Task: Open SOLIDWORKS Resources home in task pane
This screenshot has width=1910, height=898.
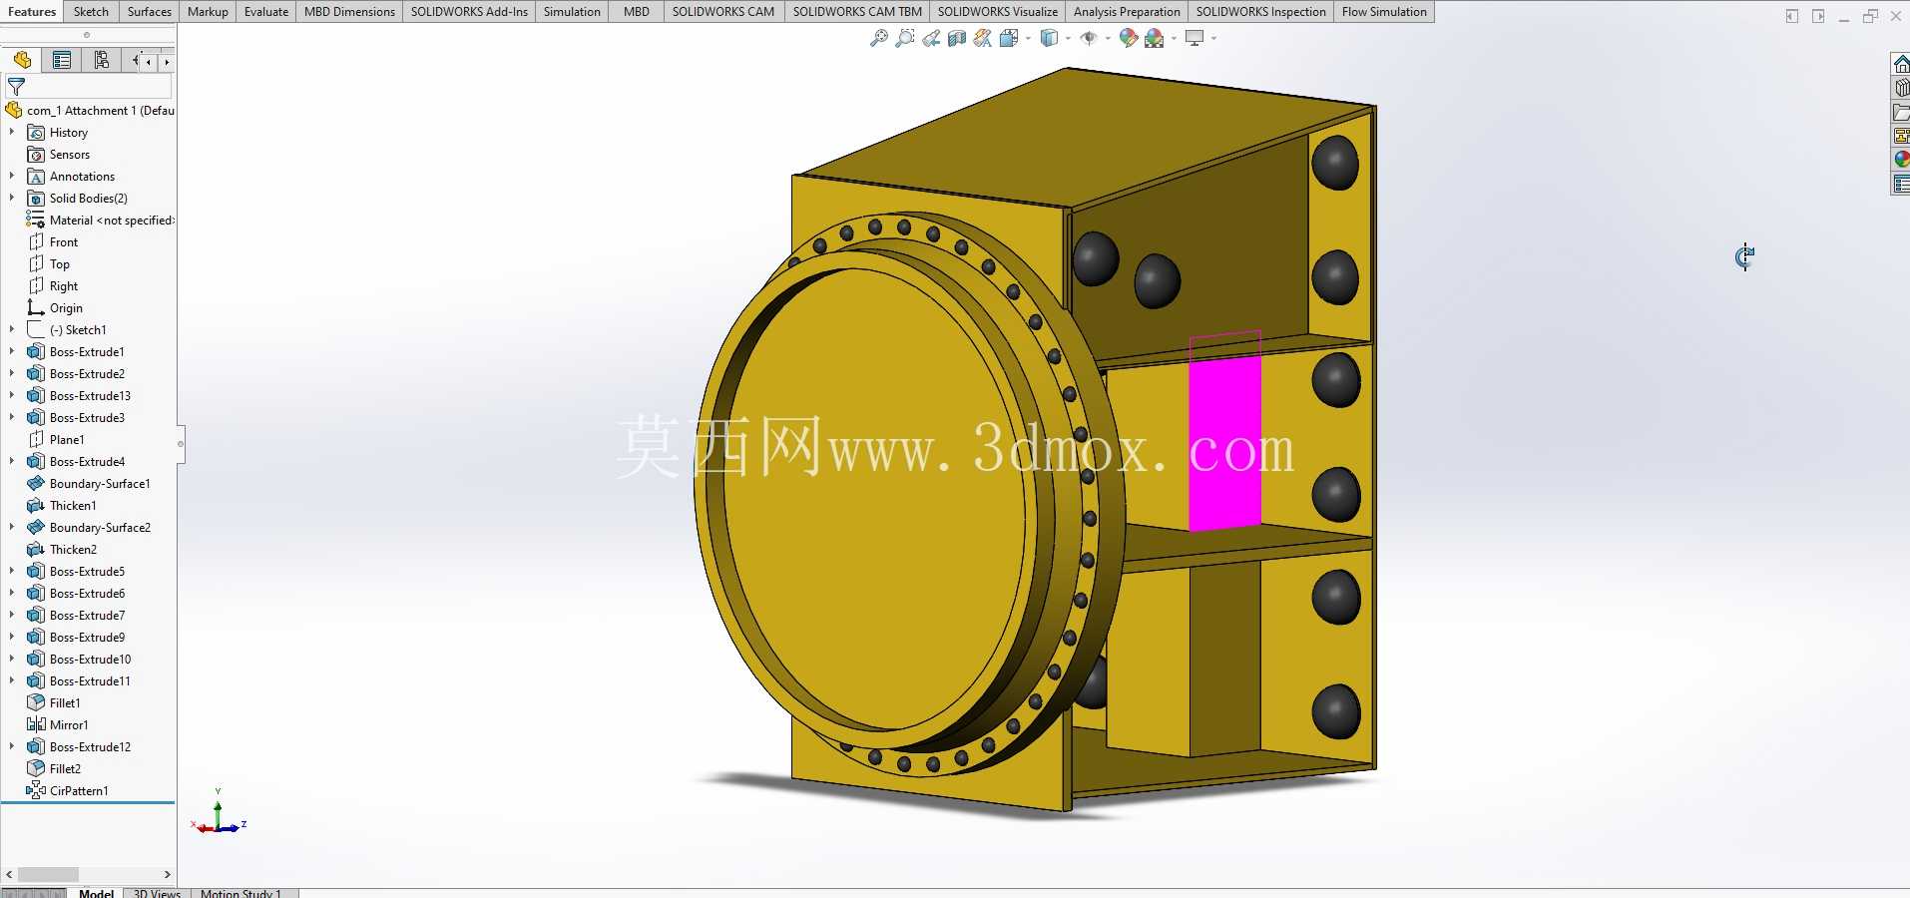Action: point(1901,64)
